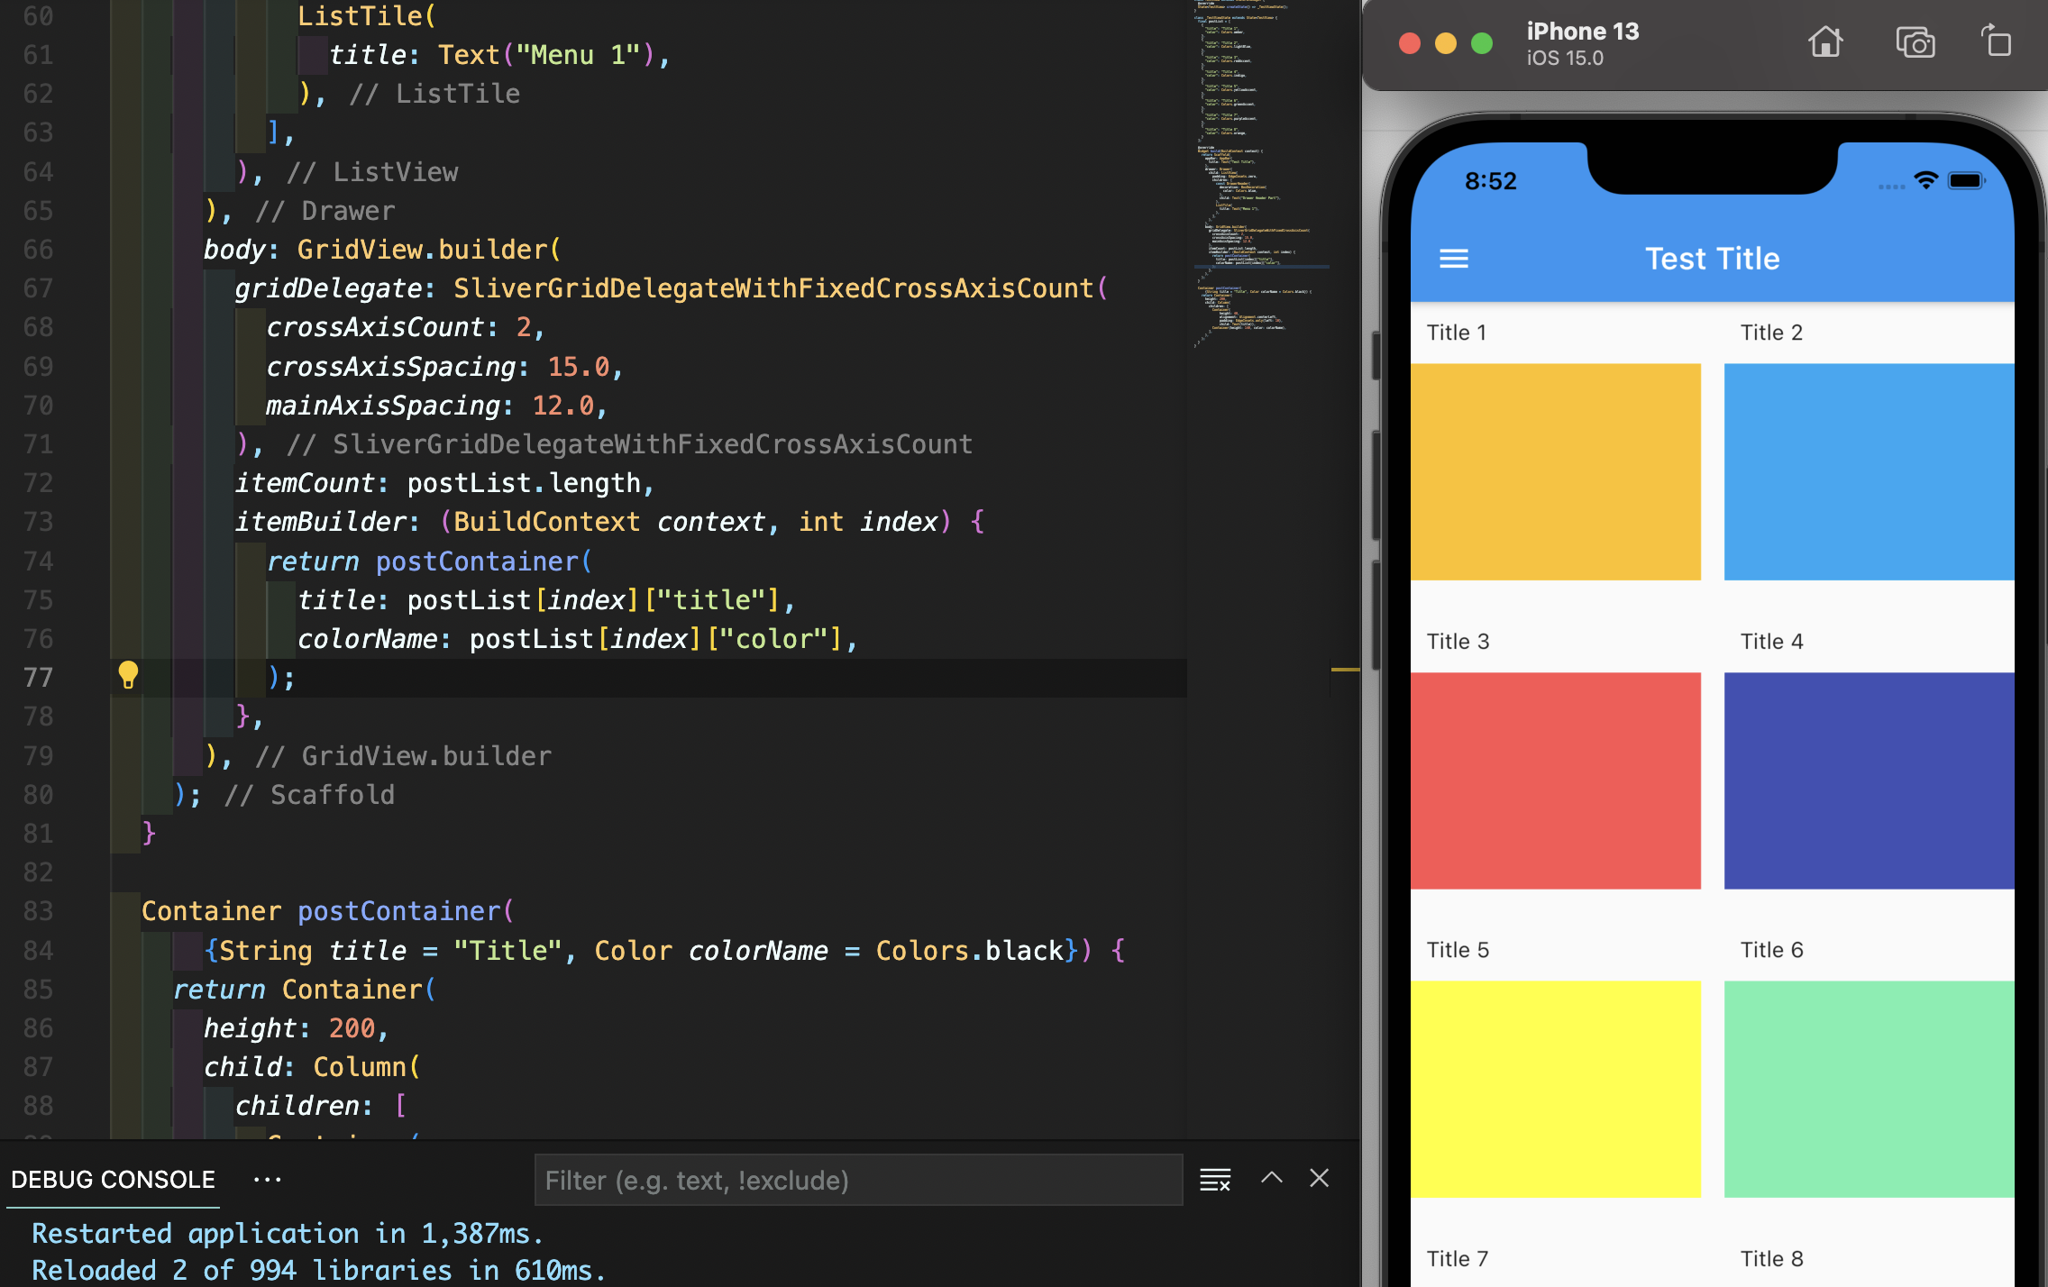Open the hamburger drawer menu in the app
The image size is (2048, 1287).
[1453, 260]
